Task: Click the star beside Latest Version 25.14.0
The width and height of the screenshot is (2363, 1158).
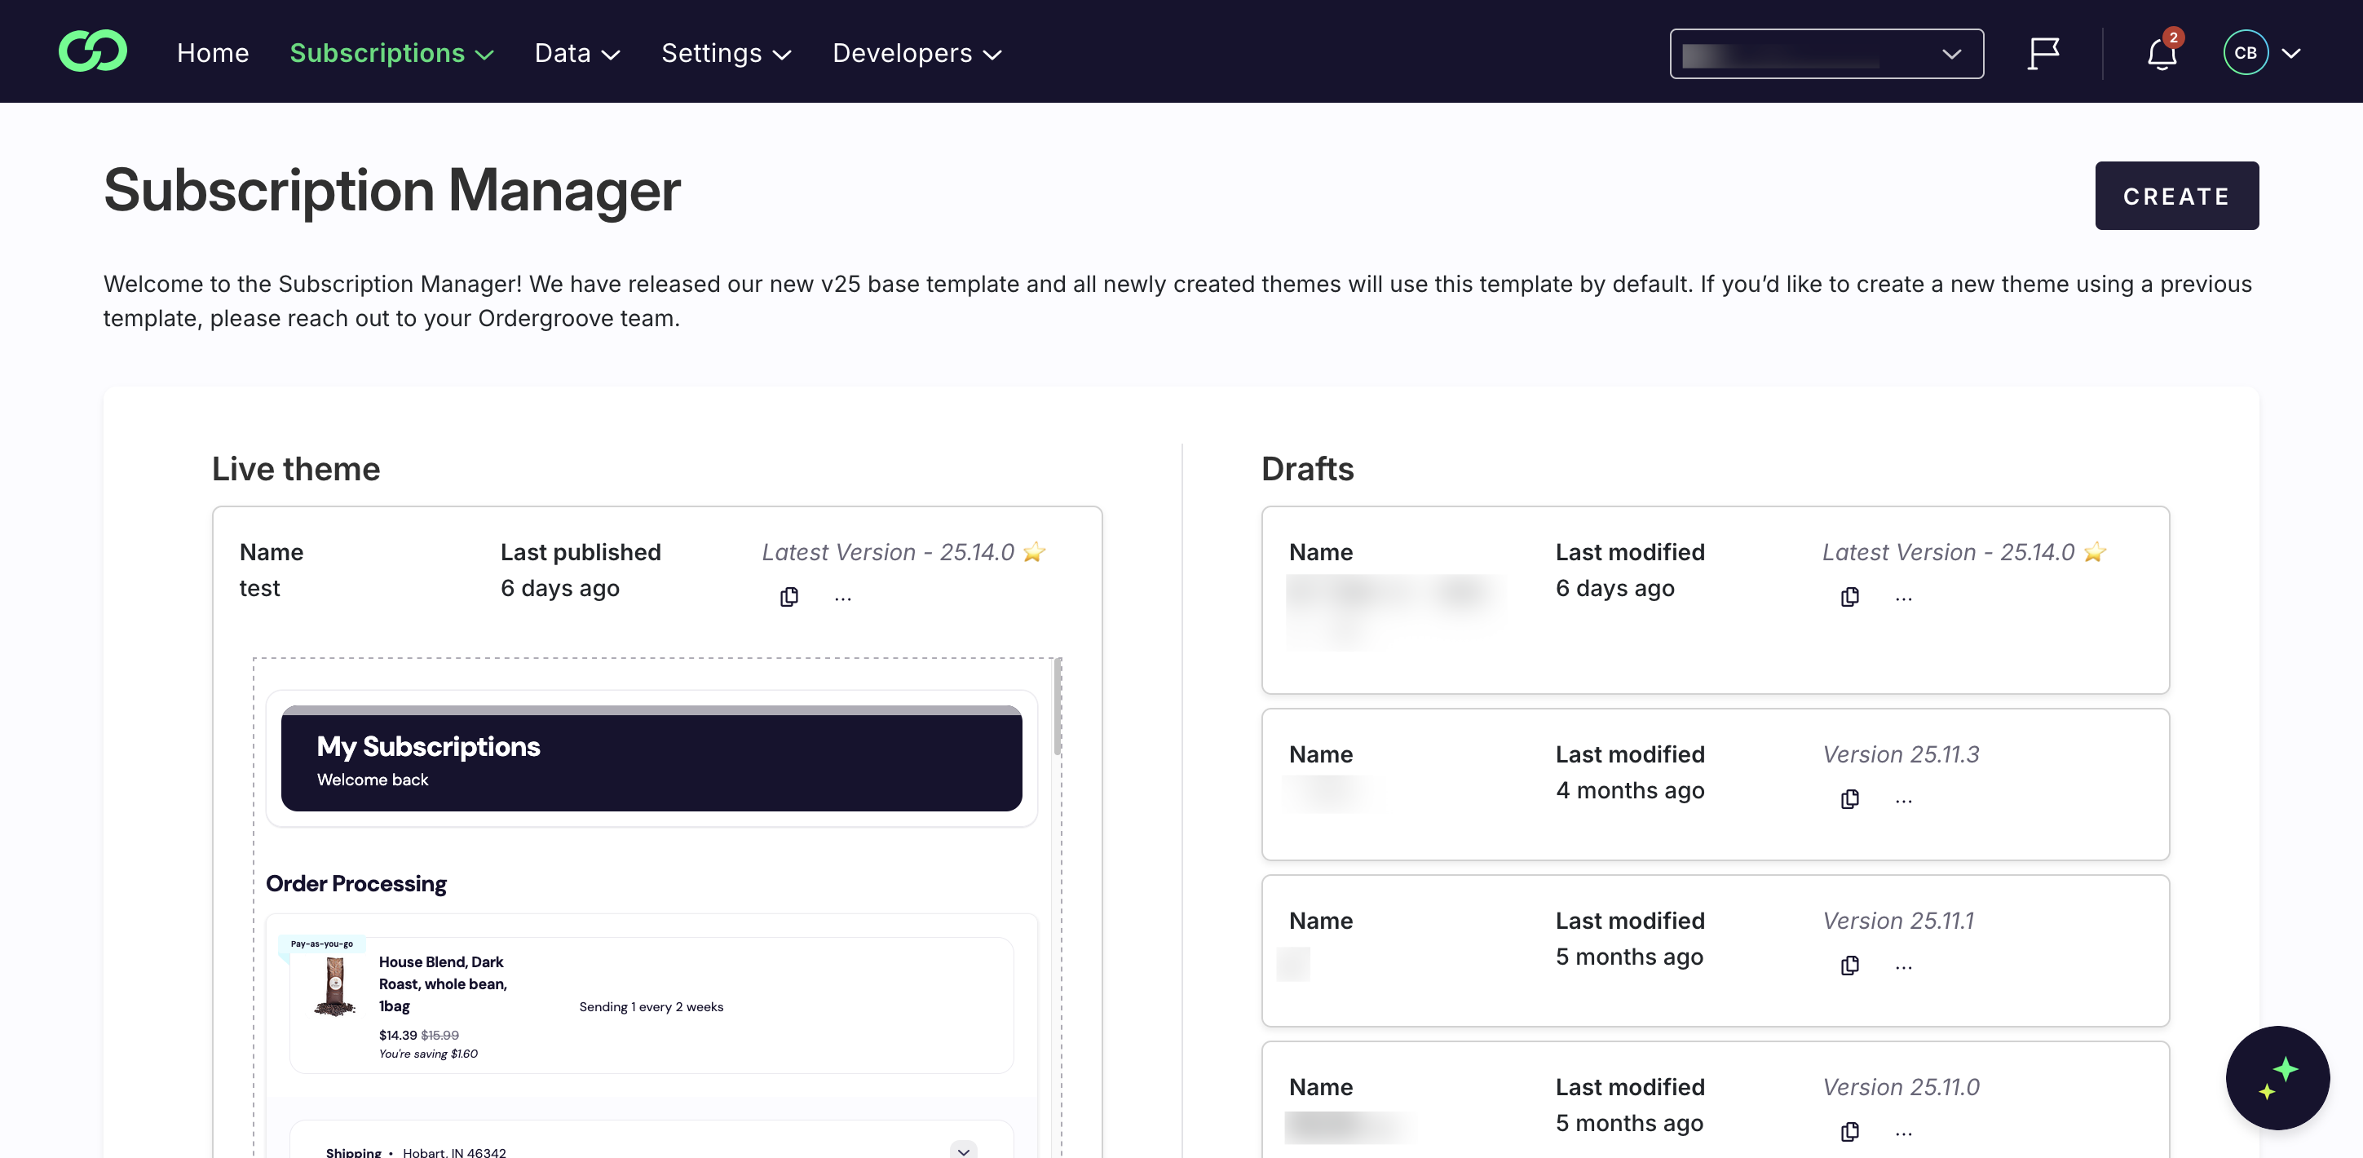Action: tap(1035, 551)
